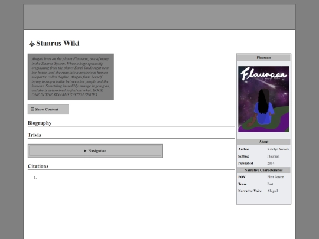Select the Citations section heading
This screenshot has width=319, height=239.
pyautogui.click(x=38, y=166)
